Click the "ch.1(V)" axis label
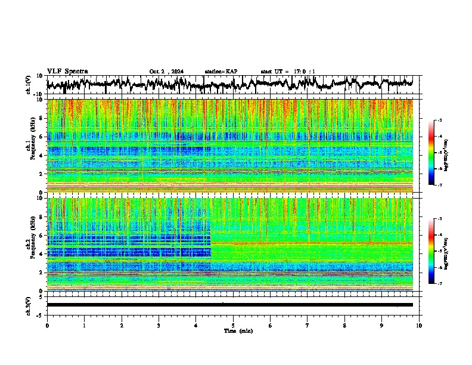472x365 pixels. click(x=28, y=85)
